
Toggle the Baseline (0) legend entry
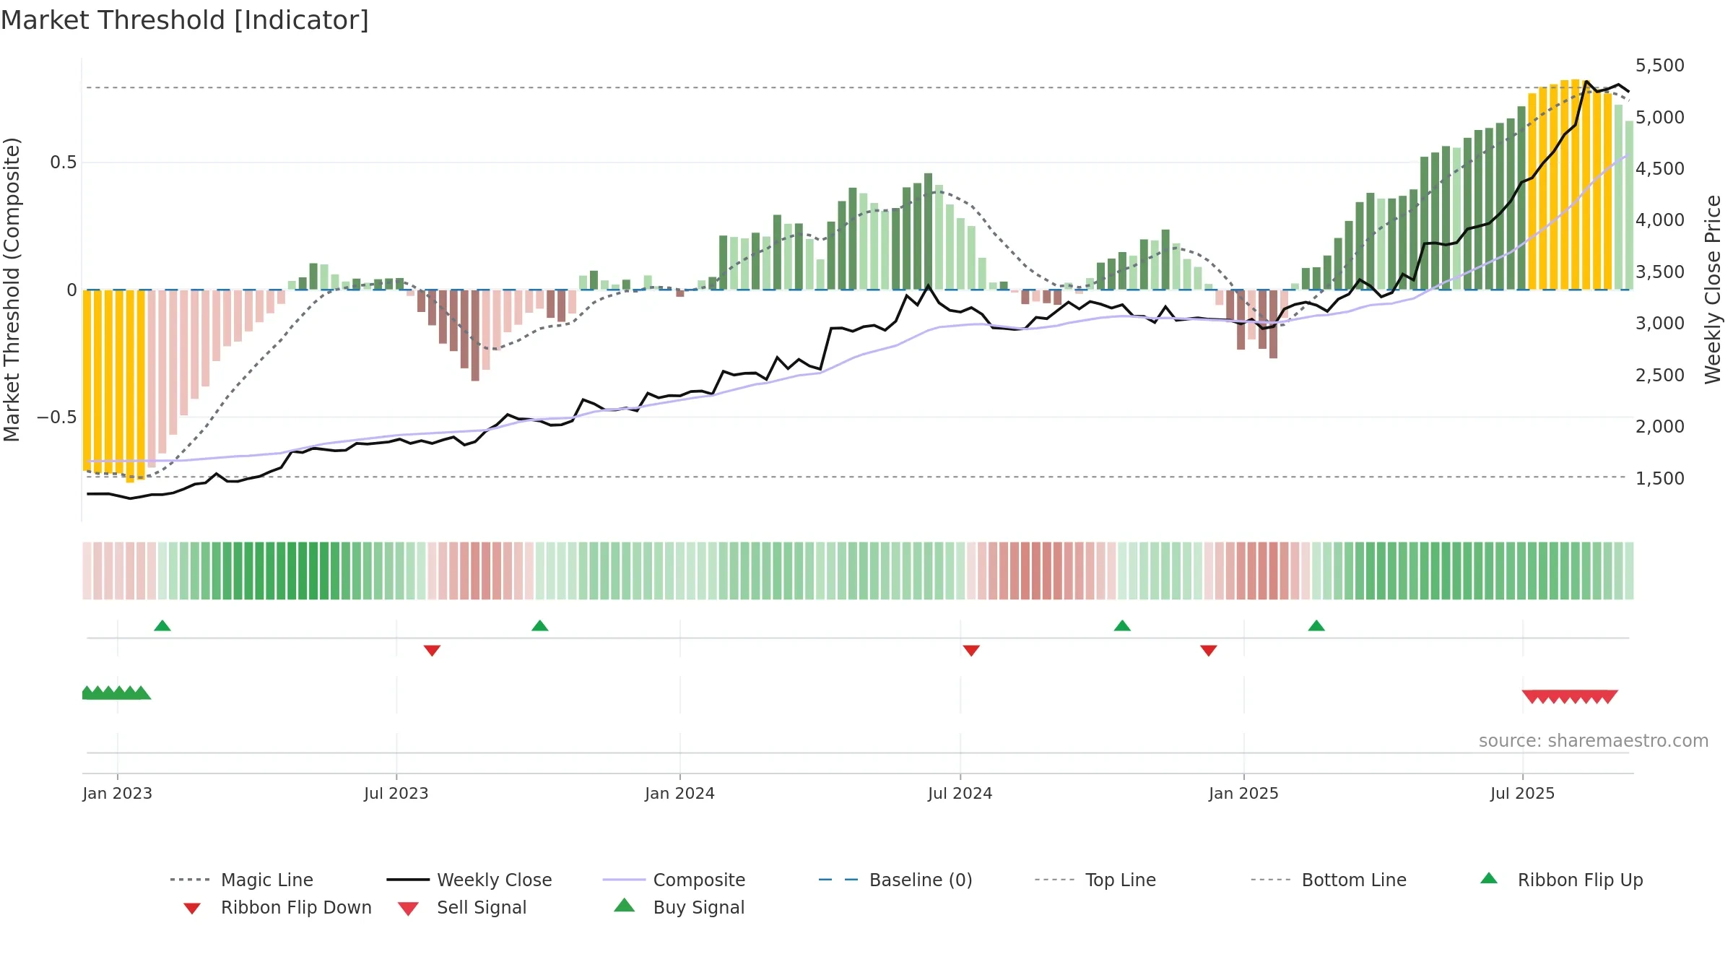[x=895, y=880]
